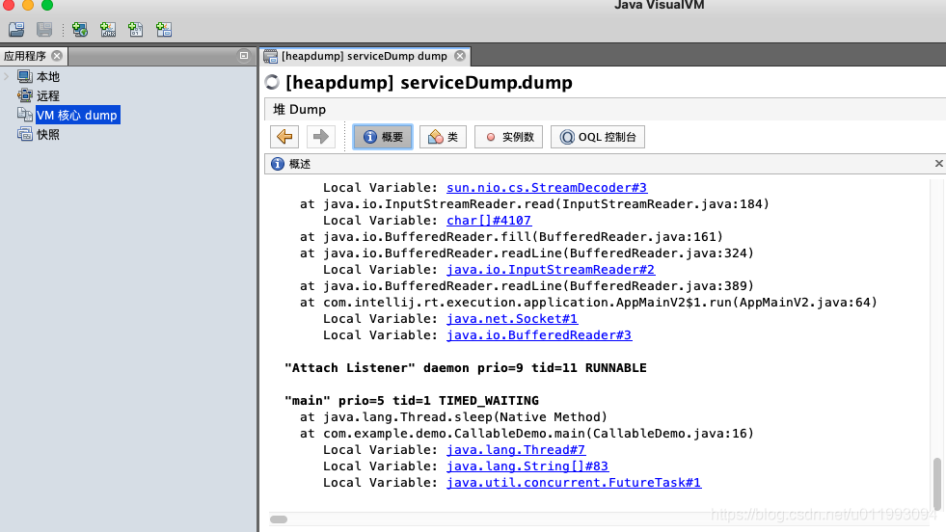Screen dimensions: 946x532
Task: Add a JMX connection via toolbar icon
Action: point(108,29)
